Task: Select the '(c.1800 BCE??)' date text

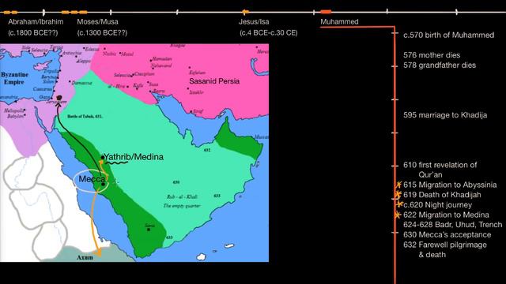Action: (33, 33)
